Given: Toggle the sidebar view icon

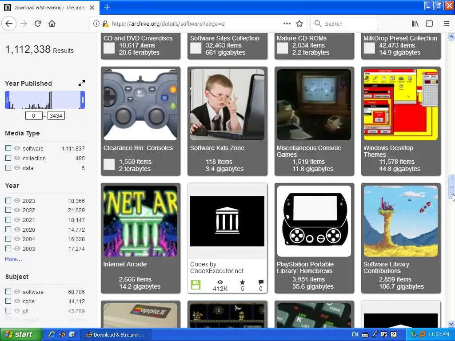Looking at the screenshot, I should pyautogui.click(x=429, y=24).
